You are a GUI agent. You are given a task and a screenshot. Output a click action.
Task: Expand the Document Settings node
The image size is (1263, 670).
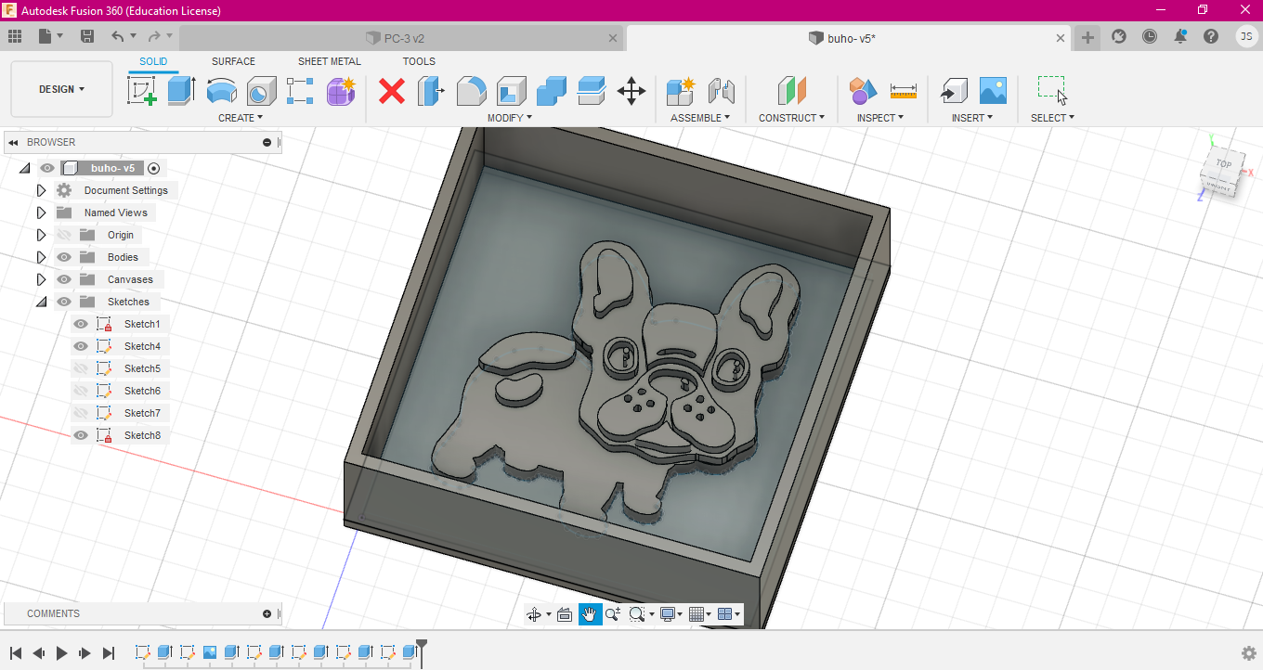(x=41, y=190)
